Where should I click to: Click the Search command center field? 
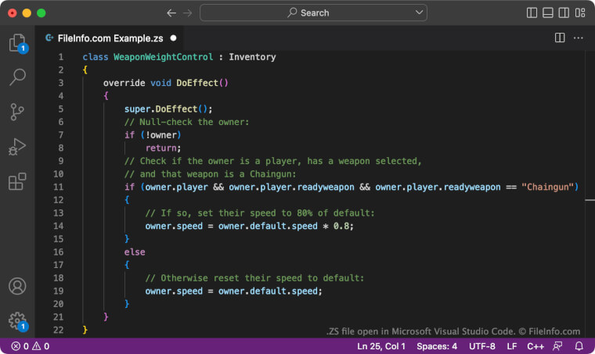pyautogui.click(x=315, y=13)
